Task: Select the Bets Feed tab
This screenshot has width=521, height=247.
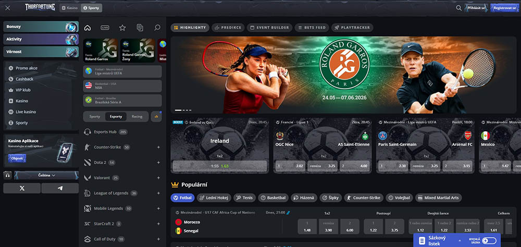Action: point(312,28)
